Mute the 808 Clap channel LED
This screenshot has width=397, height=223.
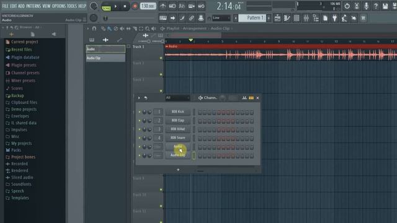[140, 121]
